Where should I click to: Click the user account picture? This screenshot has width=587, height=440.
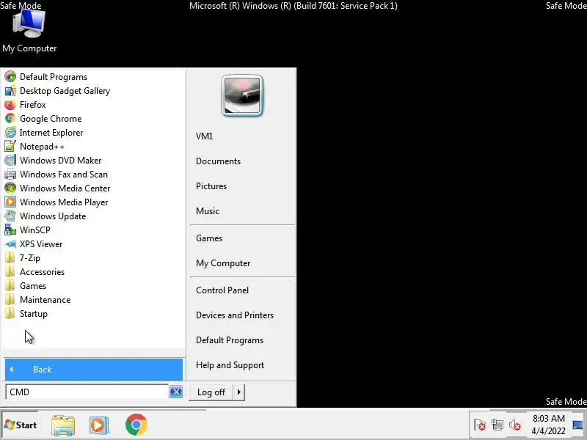[x=242, y=96]
